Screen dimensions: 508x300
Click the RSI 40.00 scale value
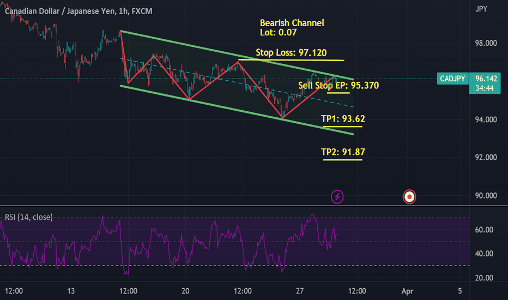(x=484, y=254)
